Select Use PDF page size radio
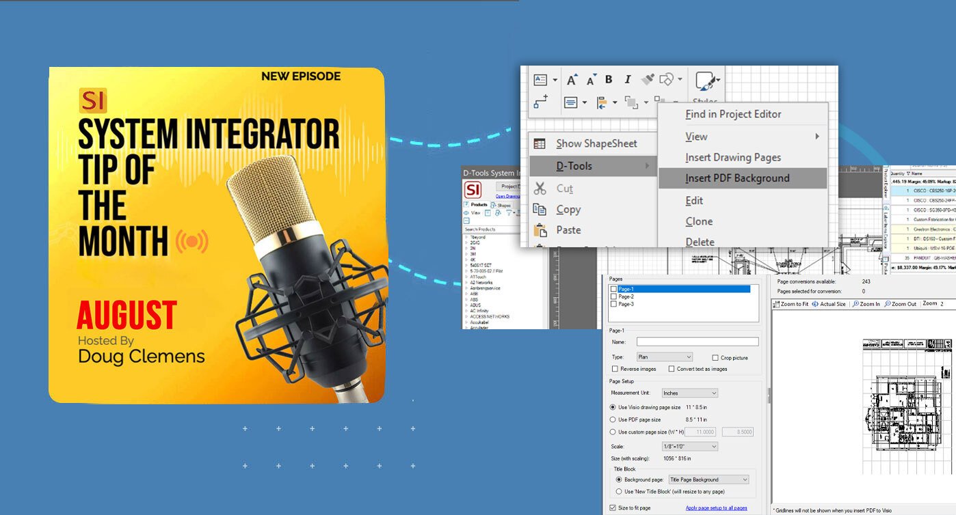The image size is (956, 515). 613,419
